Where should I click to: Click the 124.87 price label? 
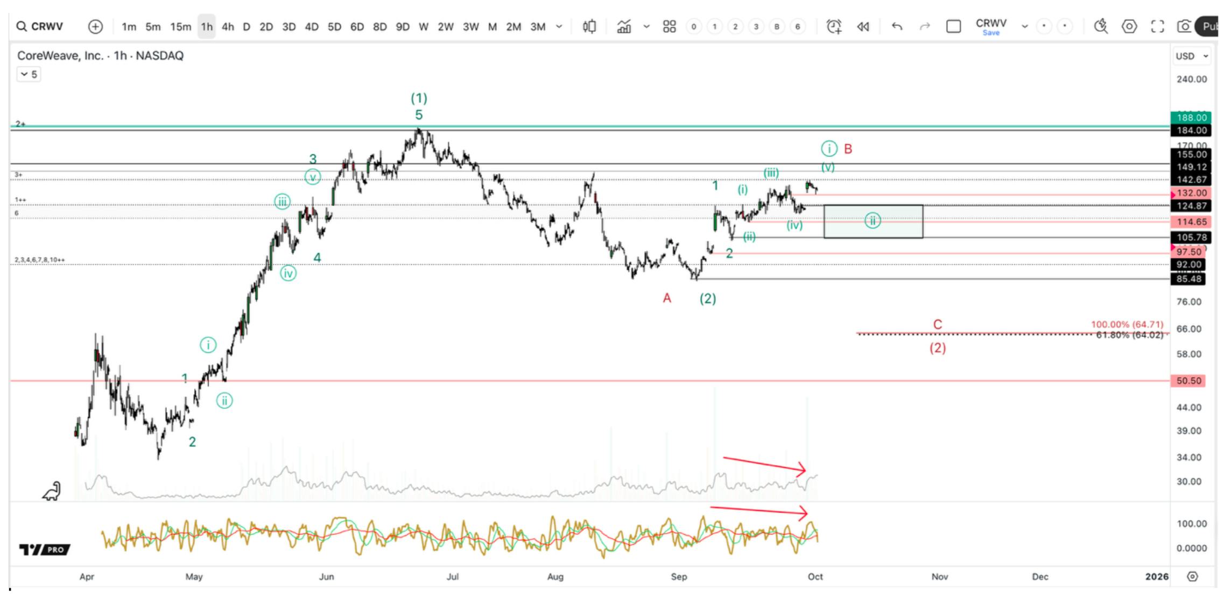click(x=1191, y=206)
